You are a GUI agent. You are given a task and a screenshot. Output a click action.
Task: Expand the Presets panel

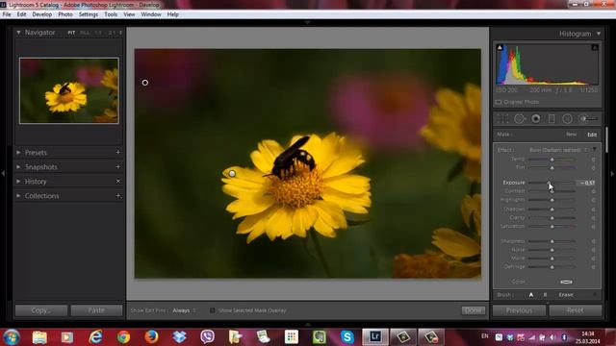click(18, 152)
